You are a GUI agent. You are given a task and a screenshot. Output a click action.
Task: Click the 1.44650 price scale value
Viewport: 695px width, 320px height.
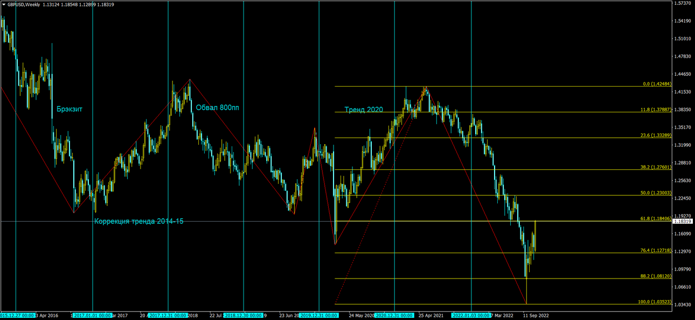tap(683, 74)
